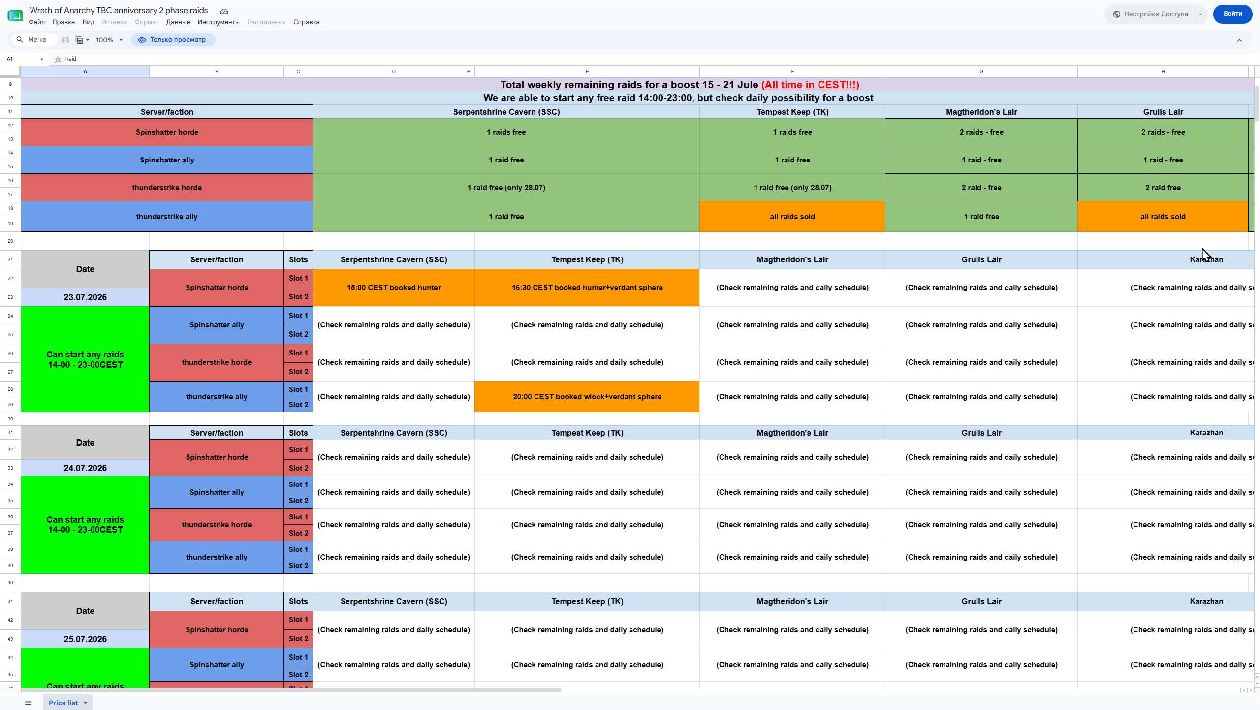Open the filter views table icon
The height and width of the screenshot is (710, 1260).
click(82, 40)
